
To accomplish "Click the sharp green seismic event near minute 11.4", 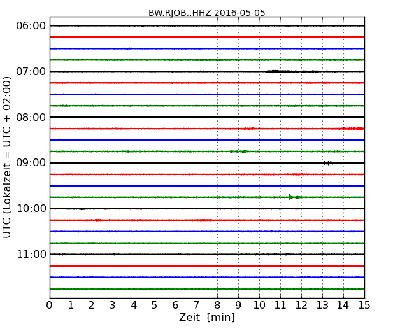I will tap(290, 197).
